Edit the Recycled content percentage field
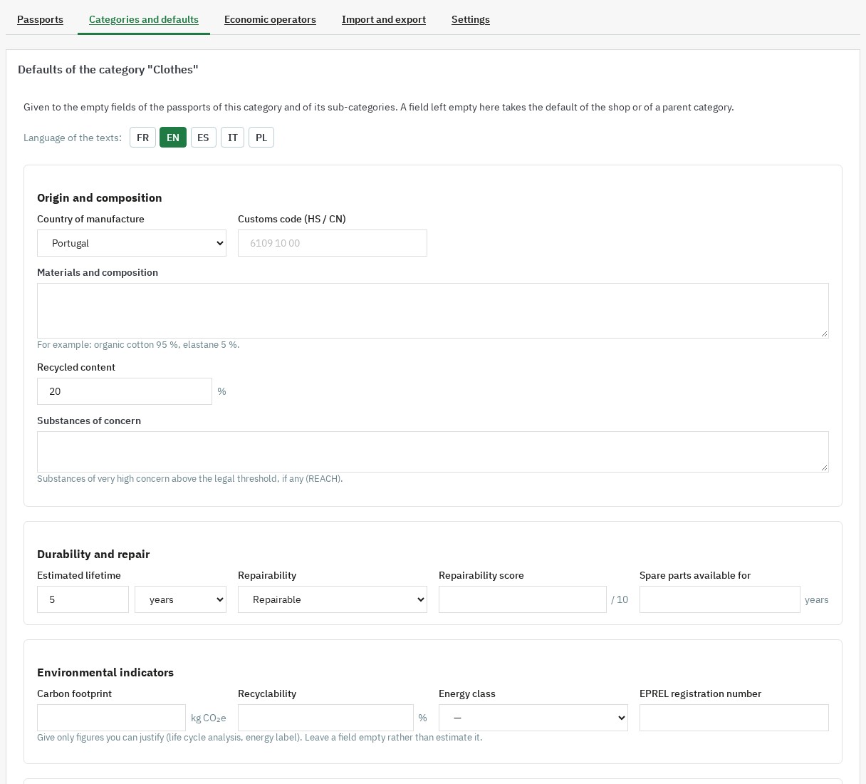This screenshot has height=784, width=866. [125, 391]
